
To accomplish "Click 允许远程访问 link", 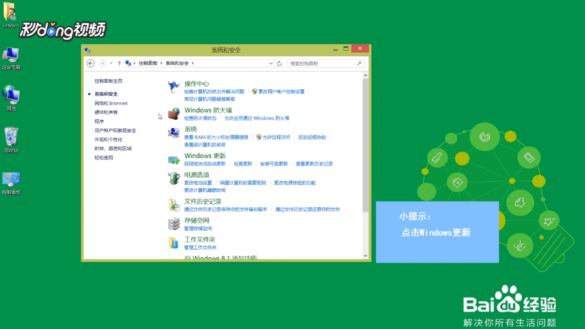I will coord(277,137).
